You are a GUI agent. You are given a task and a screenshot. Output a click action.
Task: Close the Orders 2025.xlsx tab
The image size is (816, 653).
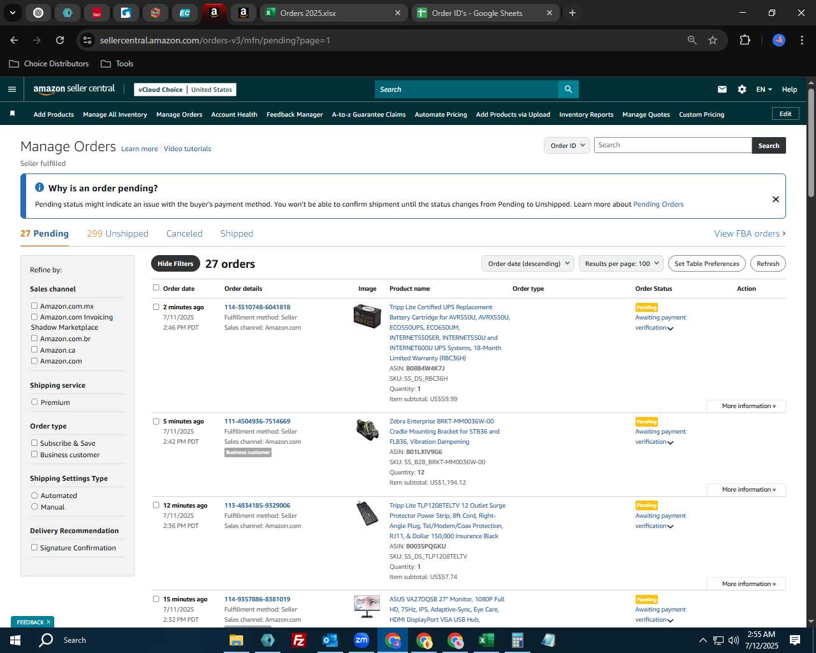(398, 13)
